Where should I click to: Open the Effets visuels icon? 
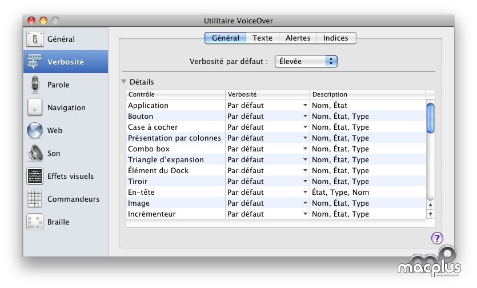[x=35, y=176]
